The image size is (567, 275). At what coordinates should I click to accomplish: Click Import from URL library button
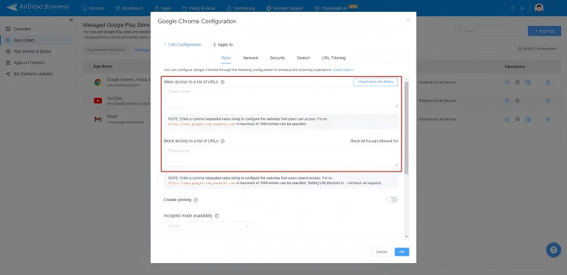click(375, 82)
